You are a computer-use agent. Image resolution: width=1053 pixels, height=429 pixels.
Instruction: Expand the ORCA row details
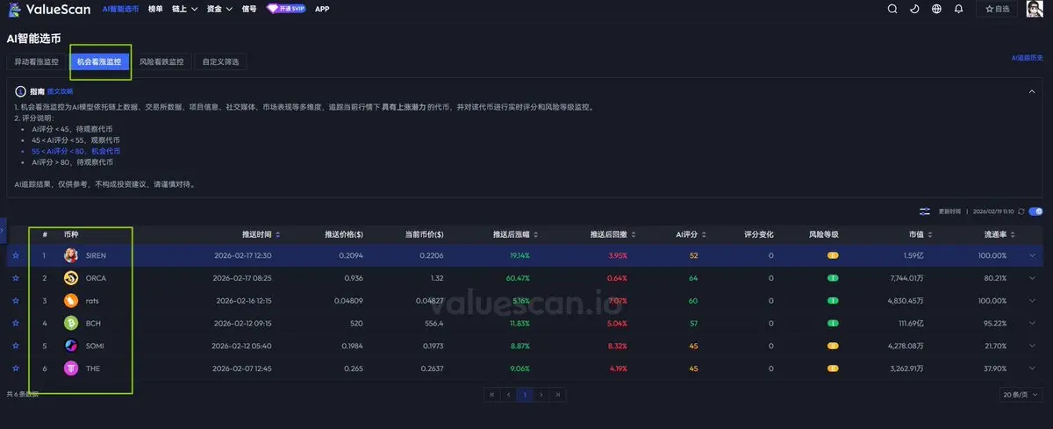1033,278
